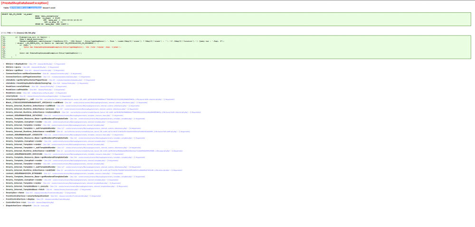Viewport: 475px width, 227px height.
Task: Open file link for Smarty_Internal_Runtime_Inheritance->callBlock
Action: tap(92, 106)
